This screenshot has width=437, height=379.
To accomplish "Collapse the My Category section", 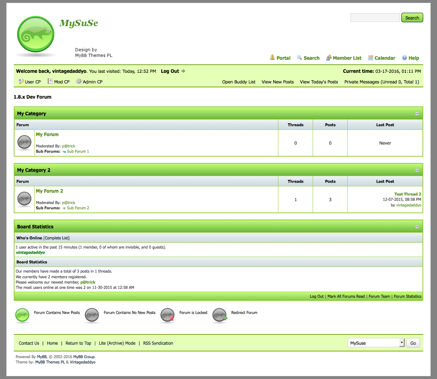I will point(417,114).
